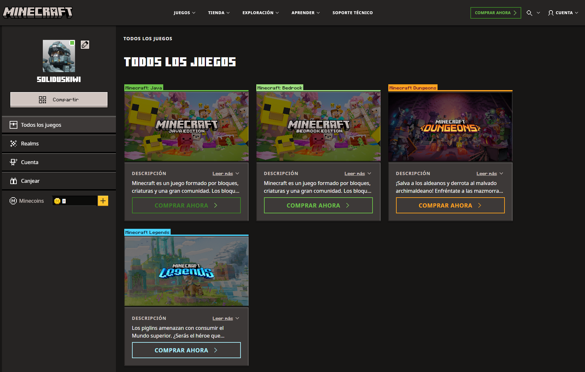Click the Legends card description text
The height and width of the screenshot is (372, 585).
pyautogui.click(x=178, y=332)
